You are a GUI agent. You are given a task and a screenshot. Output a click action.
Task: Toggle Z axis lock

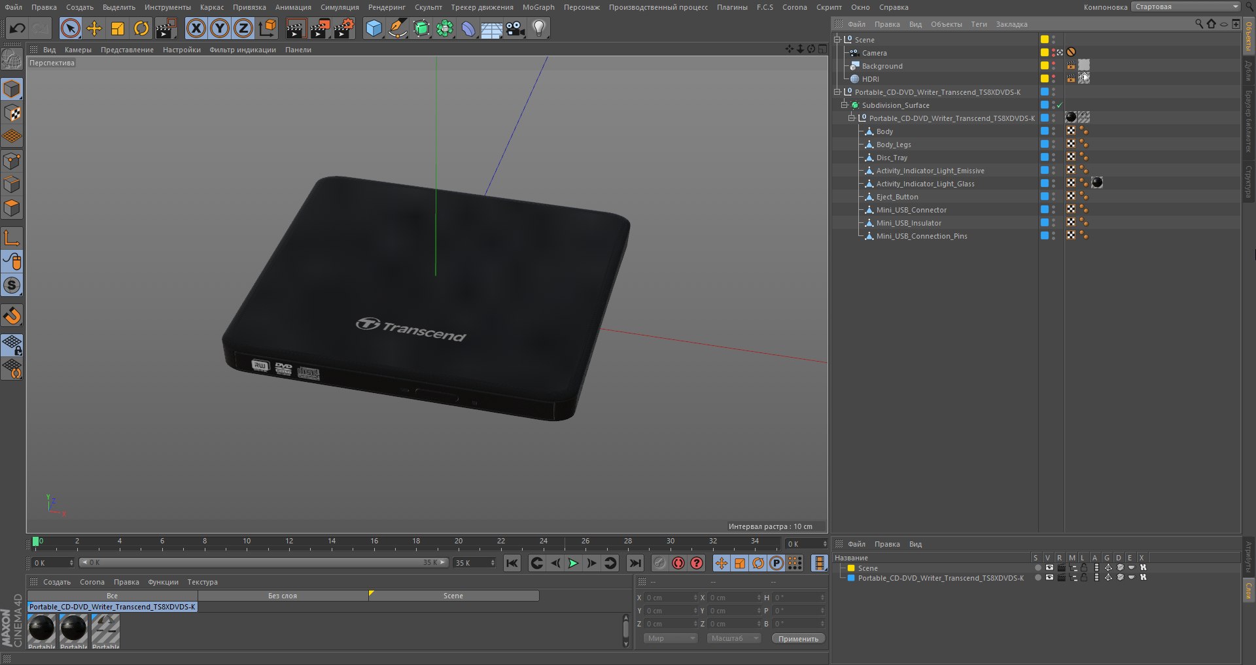click(243, 28)
